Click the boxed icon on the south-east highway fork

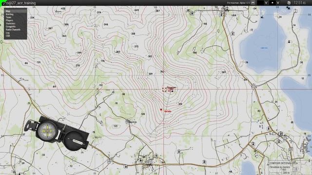click(253, 144)
